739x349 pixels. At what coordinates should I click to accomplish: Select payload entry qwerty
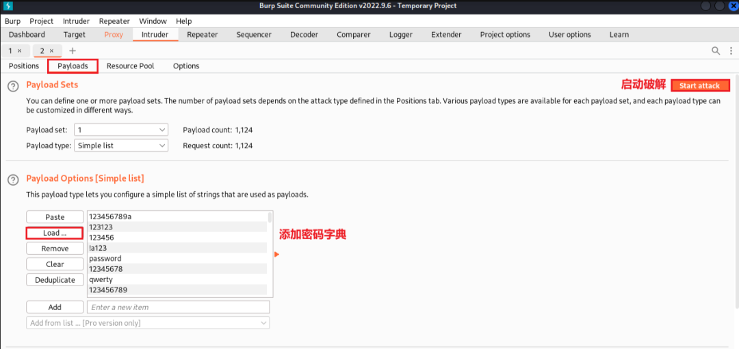tap(177, 279)
